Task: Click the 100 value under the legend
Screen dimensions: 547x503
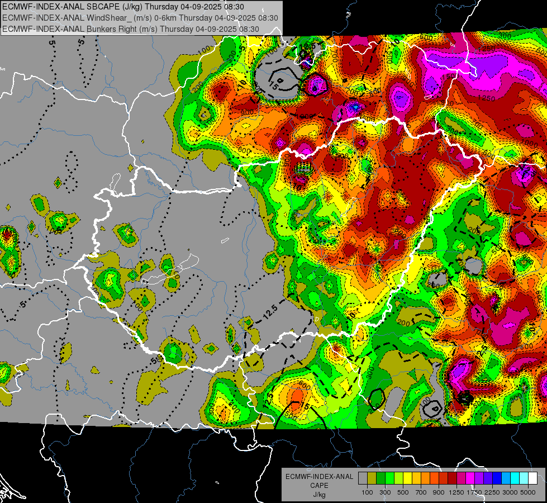Action: coord(367,492)
